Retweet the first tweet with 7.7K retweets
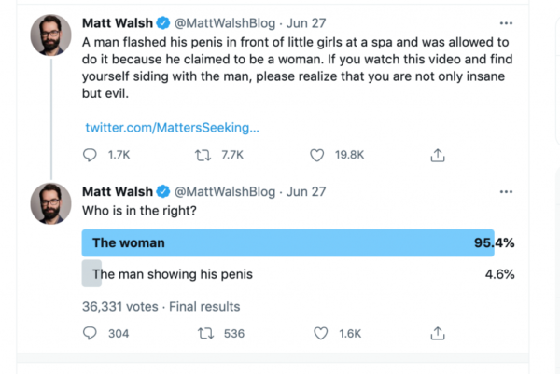 [x=203, y=155]
